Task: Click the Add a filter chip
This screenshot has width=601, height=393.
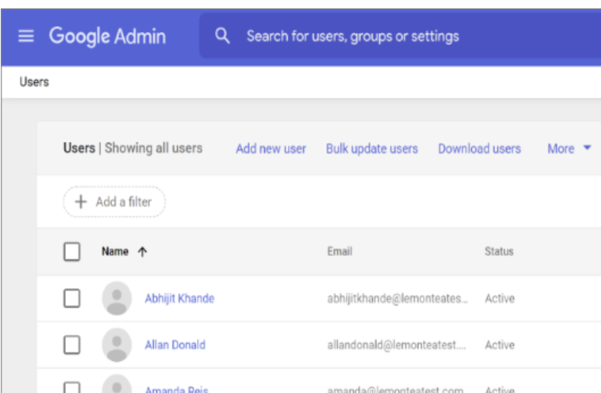Action: coord(115,201)
